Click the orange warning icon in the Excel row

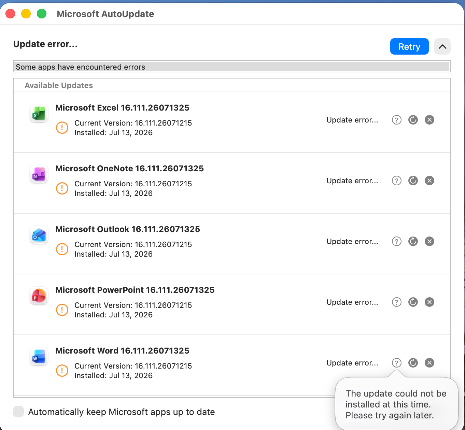tap(62, 128)
